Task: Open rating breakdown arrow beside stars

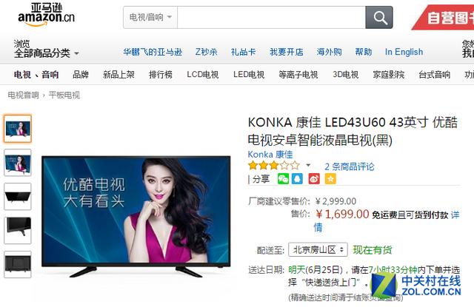Action: (308, 165)
